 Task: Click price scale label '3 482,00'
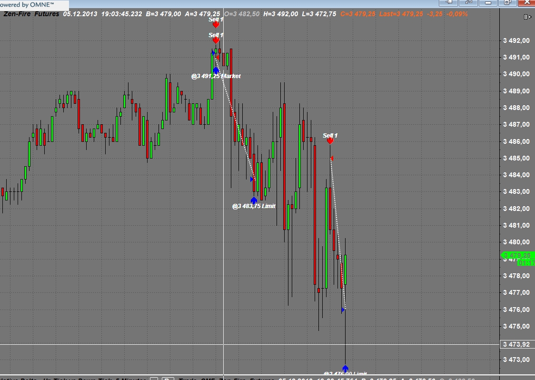[x=516, y=209]
